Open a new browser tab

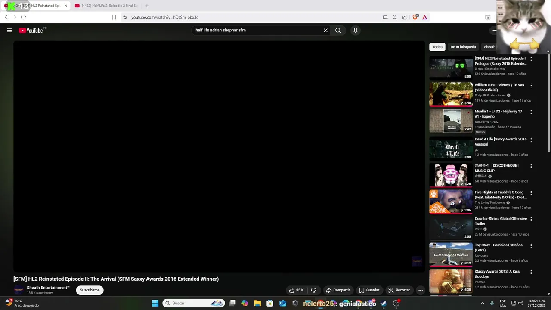coord(147,6)
